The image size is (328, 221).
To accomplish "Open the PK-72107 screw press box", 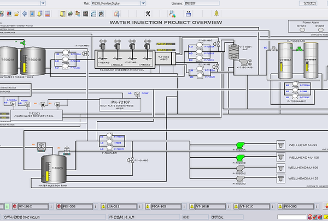I will tap(120, 105).
